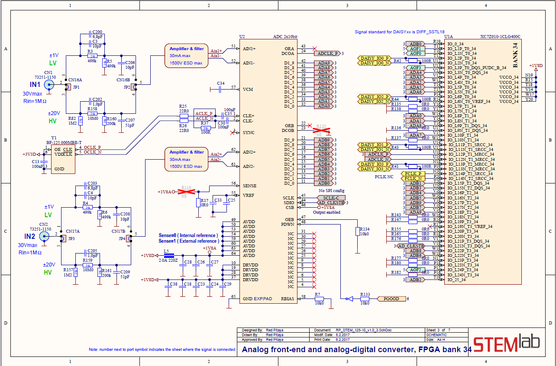Click the AOF3 port
Viewport: 556px width, 366px height.
click(415, 68)
